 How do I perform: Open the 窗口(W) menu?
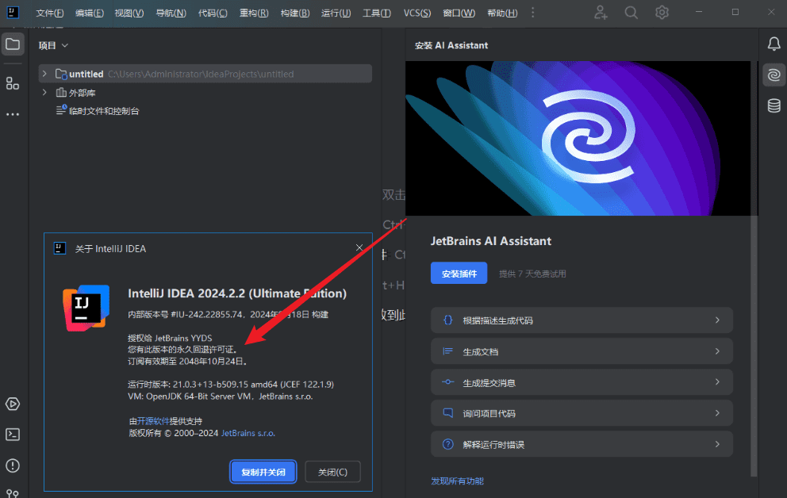[459, 13]
